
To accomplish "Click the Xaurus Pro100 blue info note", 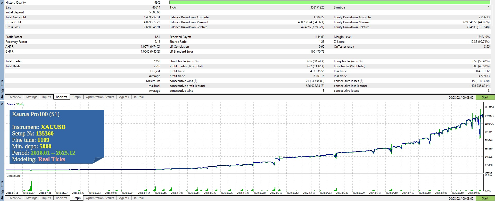I will (57, 137).
